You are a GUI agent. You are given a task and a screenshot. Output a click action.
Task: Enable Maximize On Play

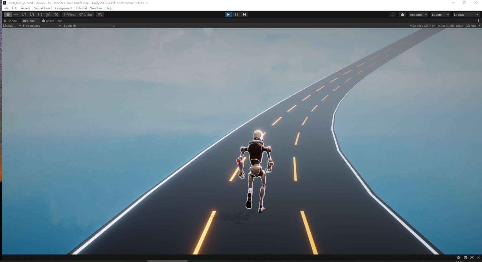[422, 26]
